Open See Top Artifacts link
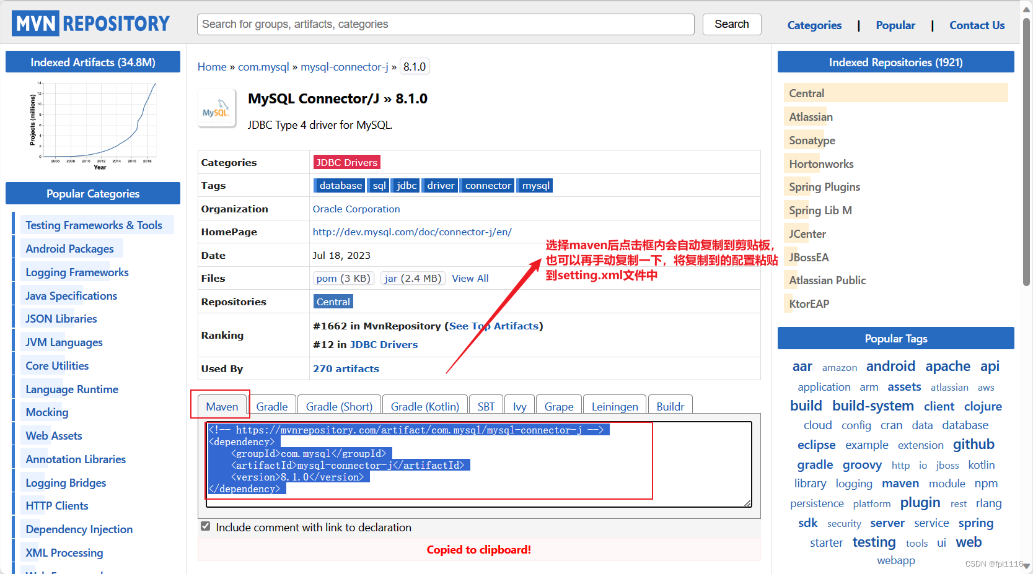This screenshot has height=574, width=1033. point(494,326)
